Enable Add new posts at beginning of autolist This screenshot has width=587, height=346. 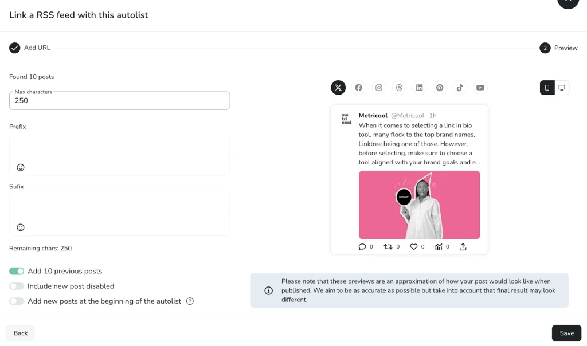(17, 301)
